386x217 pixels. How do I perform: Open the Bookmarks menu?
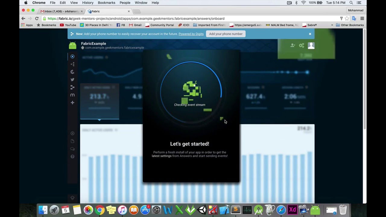click(106, 3)
